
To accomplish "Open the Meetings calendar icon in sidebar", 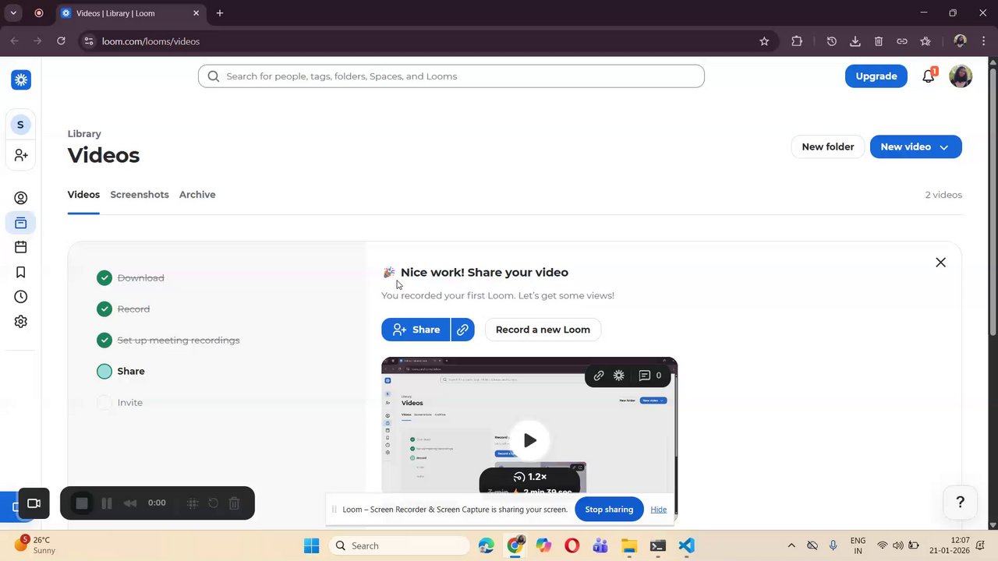I will [21, 247].
